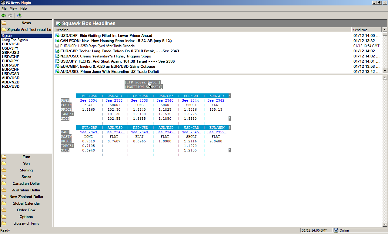Screen dimensions: 388x234
Task: Open the NZD/USD Clears Yesterday's Highs headline
Action: click(x=105, y=56)
